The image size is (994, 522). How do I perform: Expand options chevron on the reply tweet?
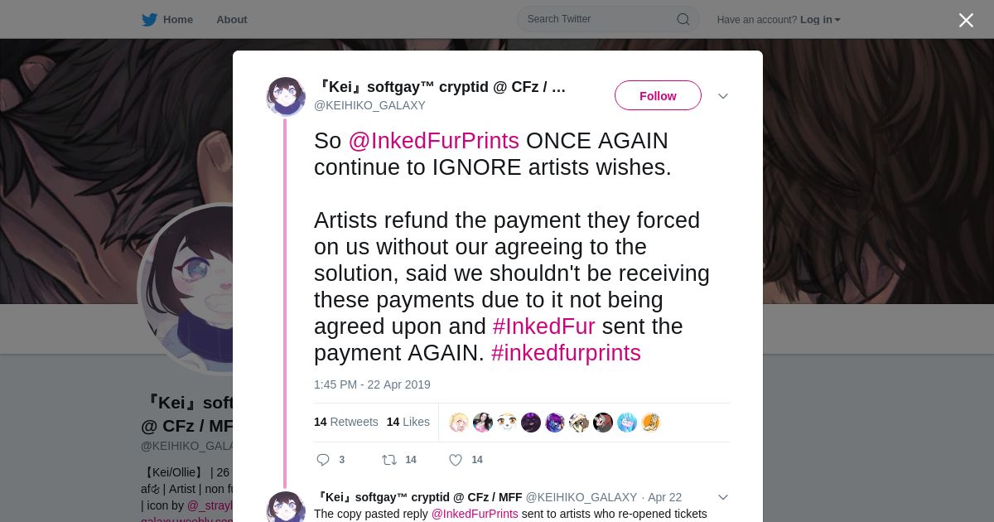tap(723, 497)
